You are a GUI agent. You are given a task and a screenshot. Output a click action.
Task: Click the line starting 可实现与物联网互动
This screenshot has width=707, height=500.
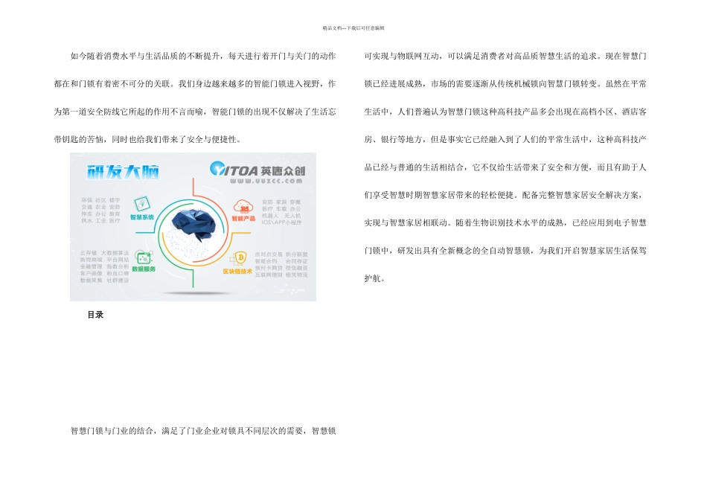tap(505, 56)
